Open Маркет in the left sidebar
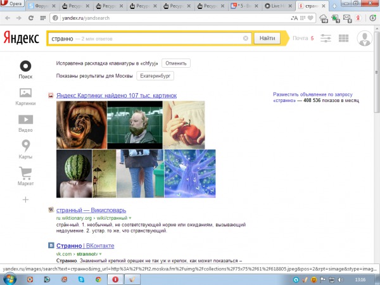 pyautogui.click(x=25, y=176)
